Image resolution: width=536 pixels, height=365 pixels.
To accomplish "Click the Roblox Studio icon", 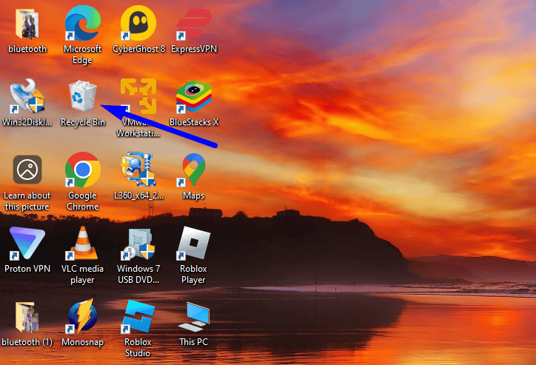I will click(138, 318).
